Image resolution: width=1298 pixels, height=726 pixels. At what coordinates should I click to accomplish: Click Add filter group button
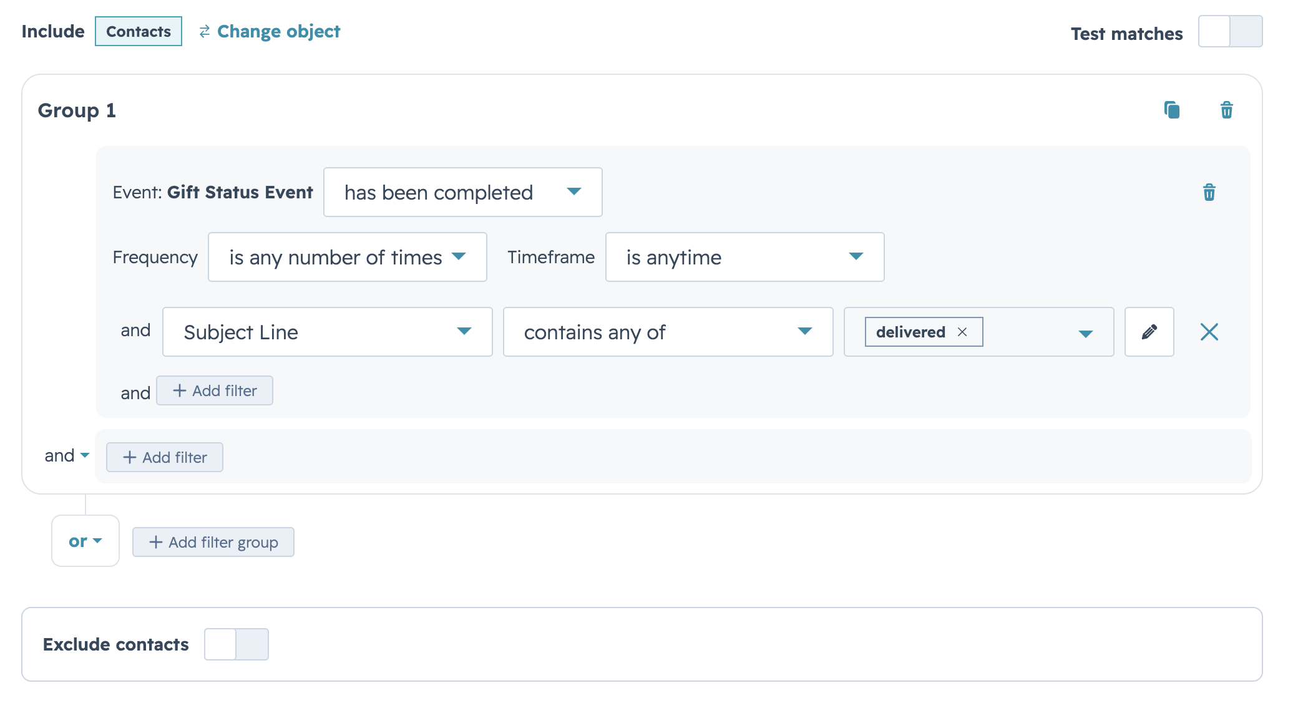pyautogui.click(x=213, y=542)
